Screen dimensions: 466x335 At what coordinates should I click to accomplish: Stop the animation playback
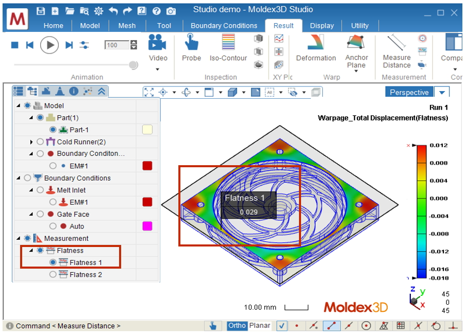click(14, 45)
